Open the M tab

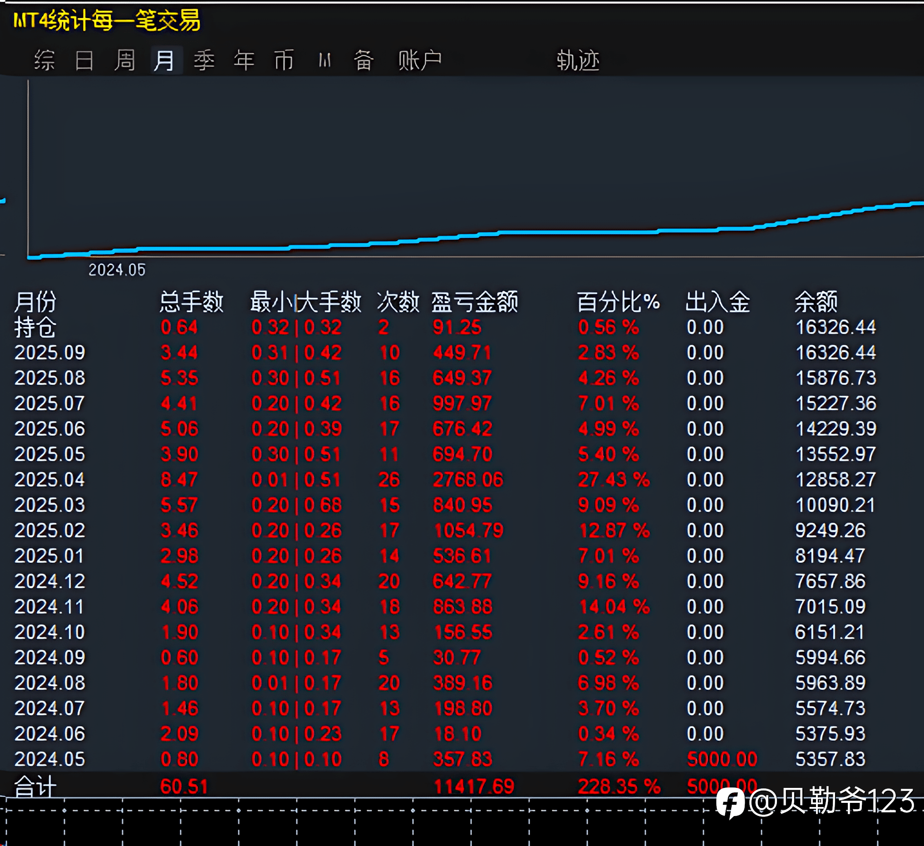pyautogui.click(x=324, y=60)
